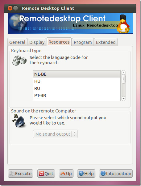This screenshot has height=186, width=141.
Task: Open the Display tab
Action: [37, 42]
